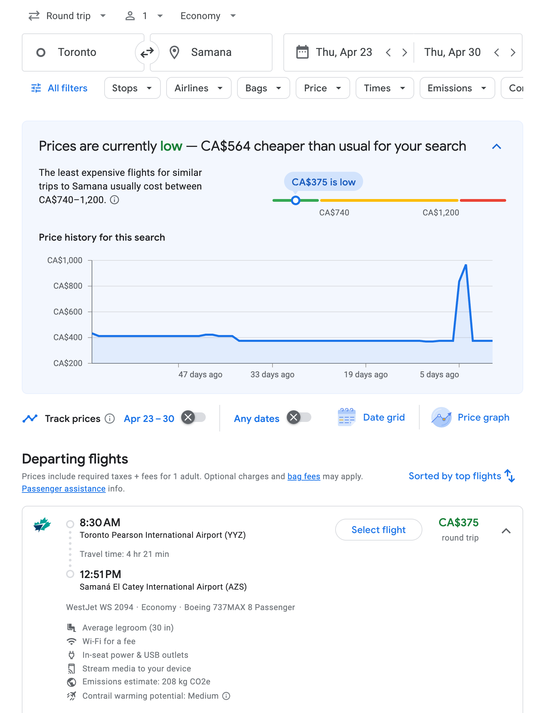Image resolution: width=545 pixels, height=713 pixels.
Task: Swap origin and destination cities
Action: coord(147,52)
